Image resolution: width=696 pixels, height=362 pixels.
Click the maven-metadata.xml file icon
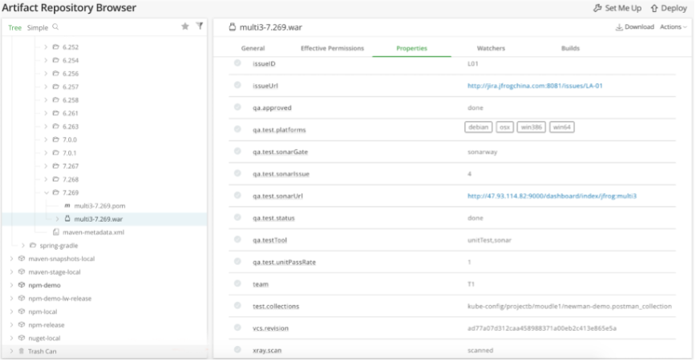55,232
